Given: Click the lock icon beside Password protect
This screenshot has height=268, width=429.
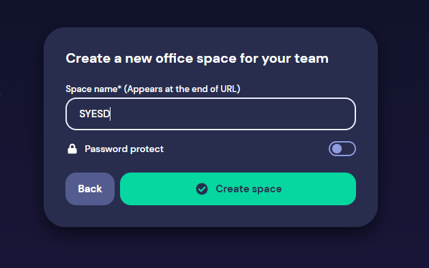Looking at the screenshot, I should (72, 149).
